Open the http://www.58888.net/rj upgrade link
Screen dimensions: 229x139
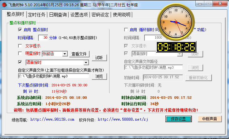click(123, 119)
